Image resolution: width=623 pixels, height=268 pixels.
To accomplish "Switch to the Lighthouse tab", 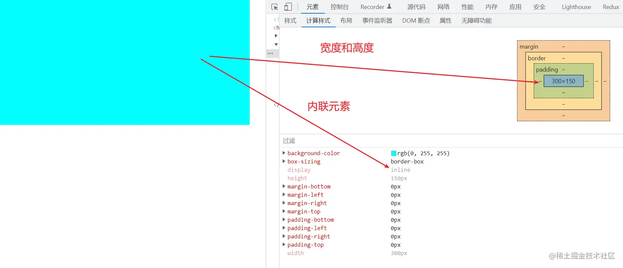I will click(x=576, y=7).
